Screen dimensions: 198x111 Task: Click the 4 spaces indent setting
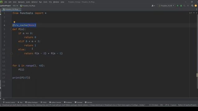click(174, 105)
